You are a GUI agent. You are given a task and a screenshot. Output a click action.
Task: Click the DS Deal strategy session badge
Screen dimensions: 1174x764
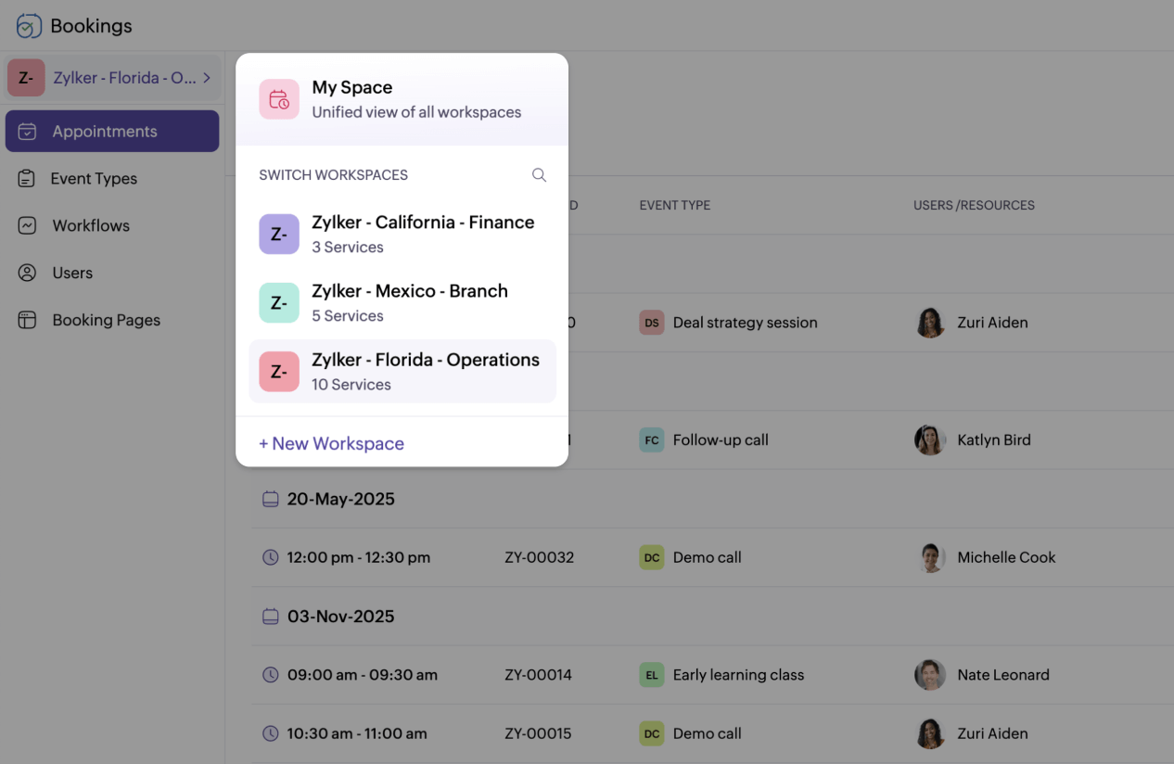pos(651,323)
